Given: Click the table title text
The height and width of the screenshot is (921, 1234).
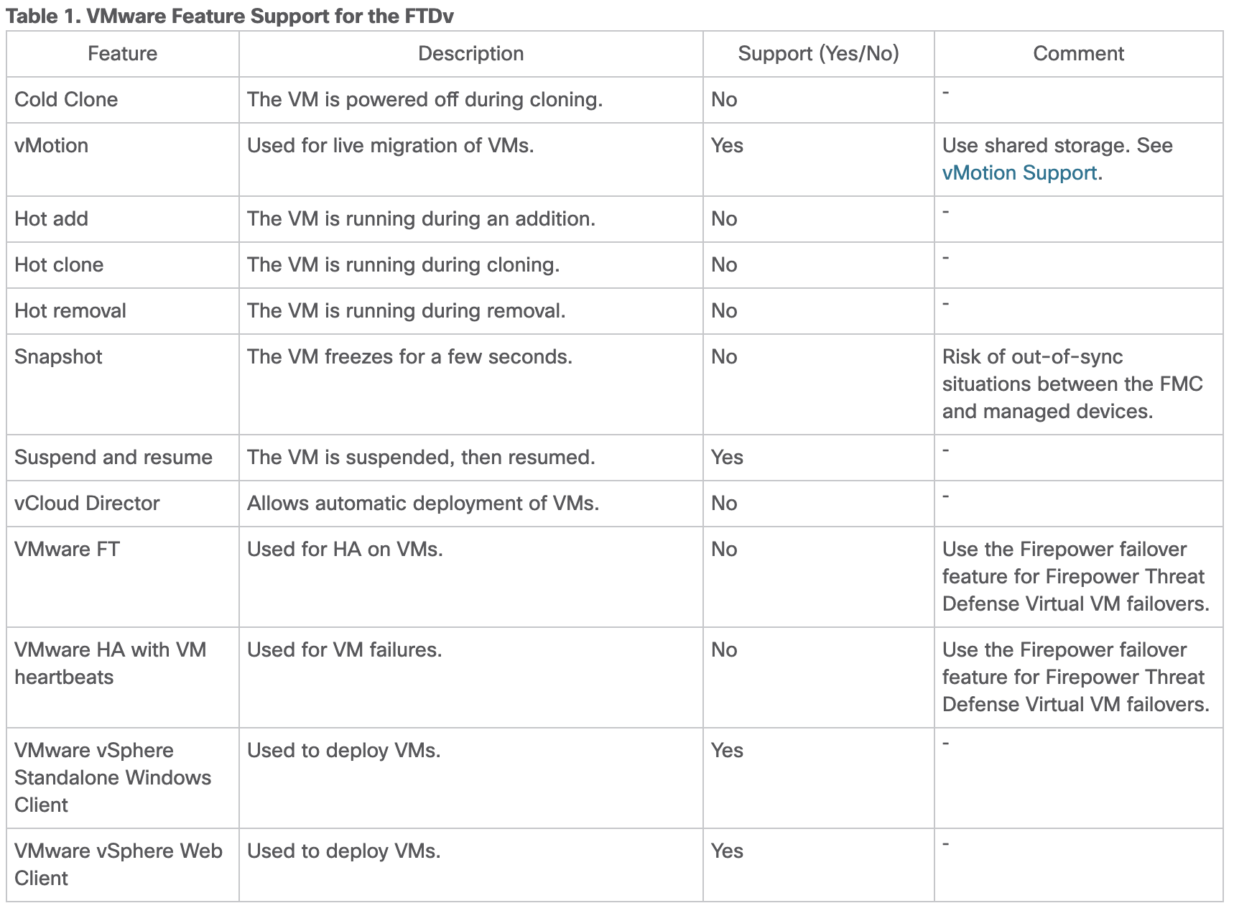Looking at the screenshot, I should point(230,16).
